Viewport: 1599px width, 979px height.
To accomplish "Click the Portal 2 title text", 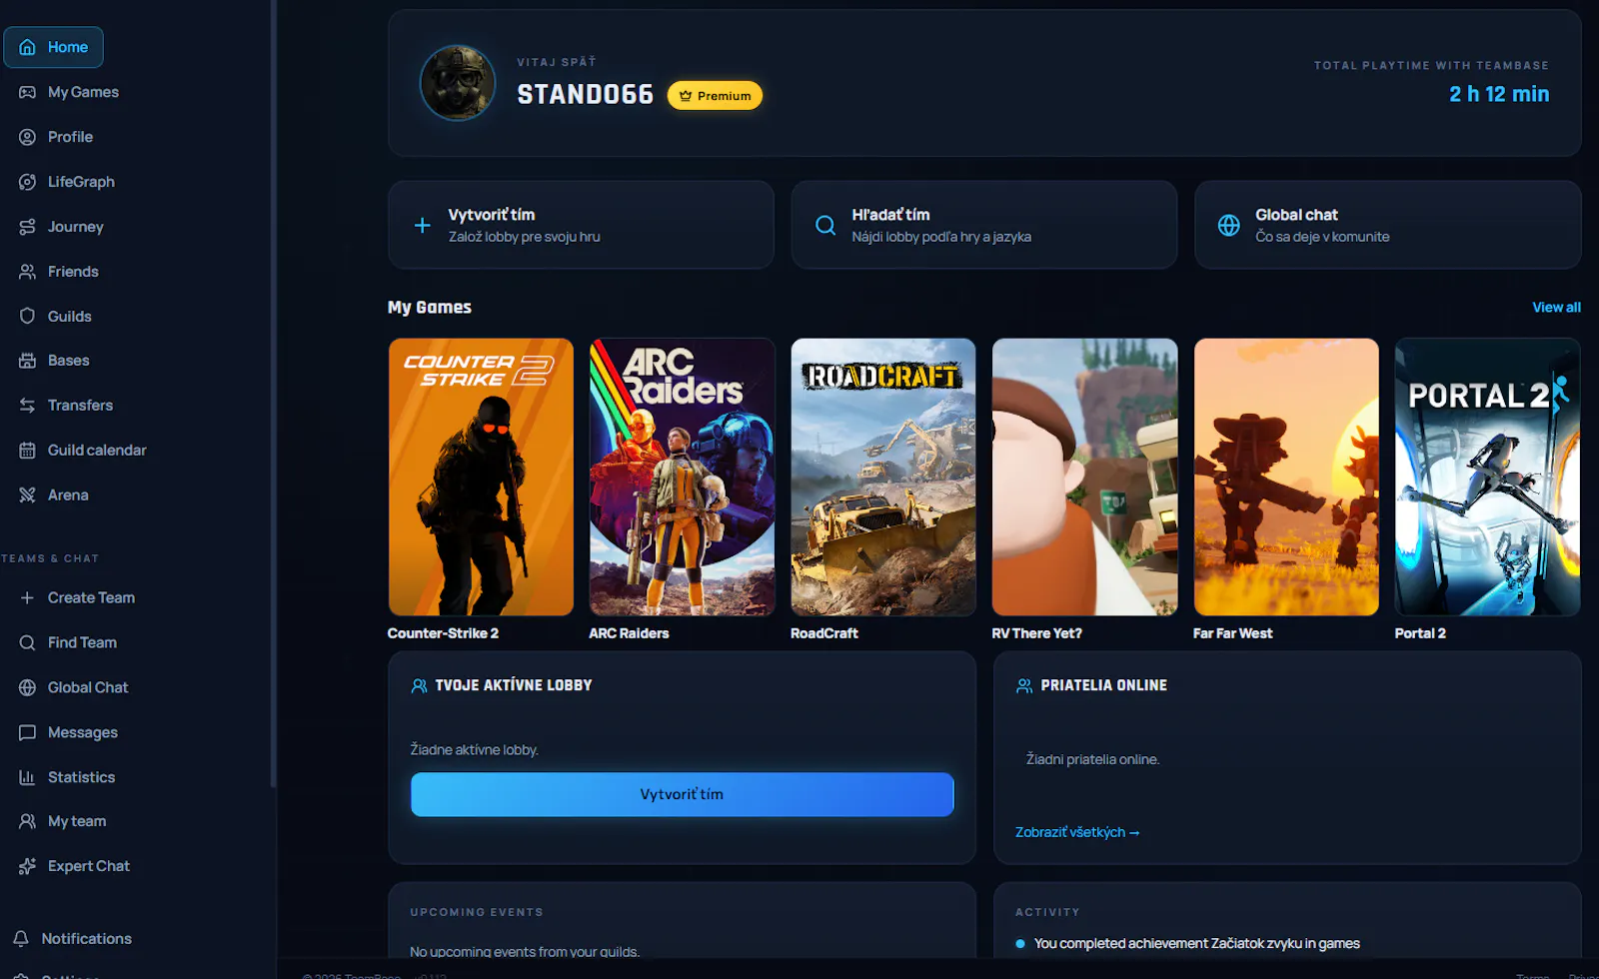I will 1420,633.
